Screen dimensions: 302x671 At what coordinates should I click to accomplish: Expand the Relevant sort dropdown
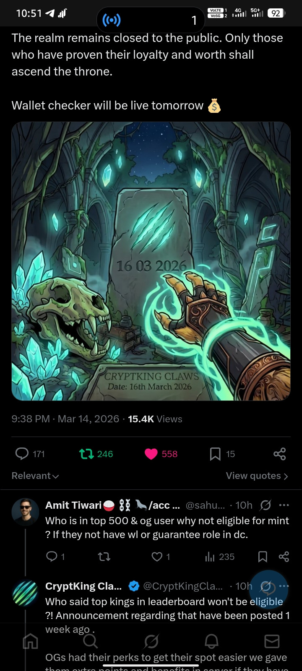coord(35,476)
